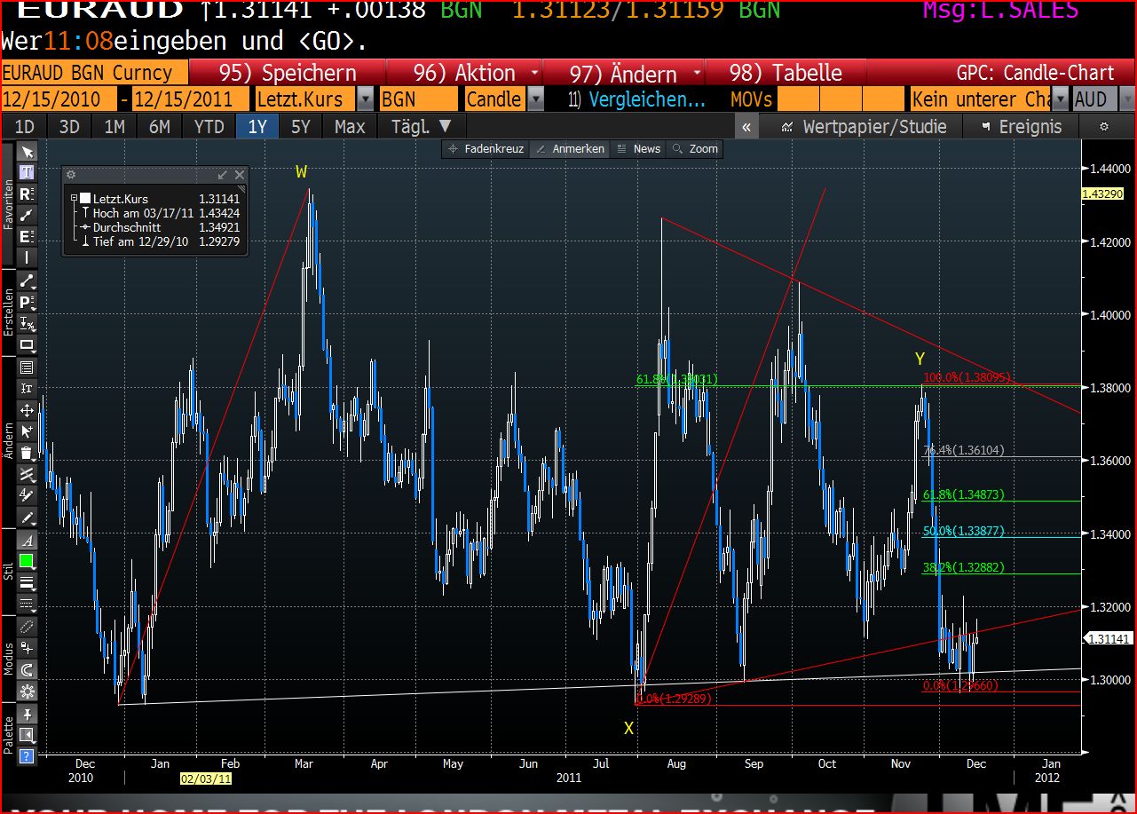Open the line thickness style icon
The width and height of the screenshot is (1137, 814).
[x=27, y=583]
